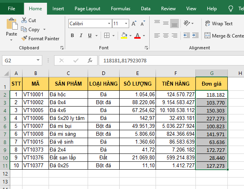Click the Merge & Center icon
This screenshot has width=244, height=189.
(x=207, y=36)
